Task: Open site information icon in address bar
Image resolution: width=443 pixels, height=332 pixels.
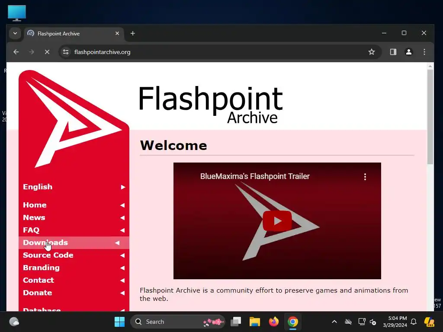Action: coord(66,52)
